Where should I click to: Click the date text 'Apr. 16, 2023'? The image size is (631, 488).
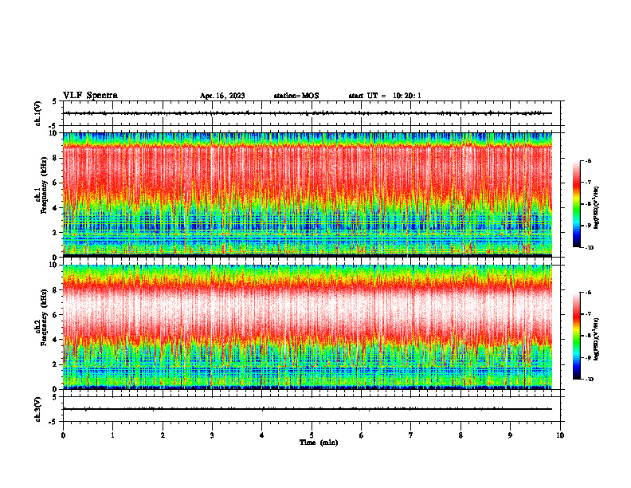(222, 96)
